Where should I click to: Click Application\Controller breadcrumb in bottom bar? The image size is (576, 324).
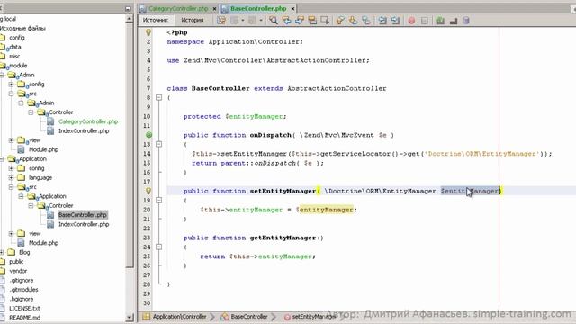(x=175, y=316)
